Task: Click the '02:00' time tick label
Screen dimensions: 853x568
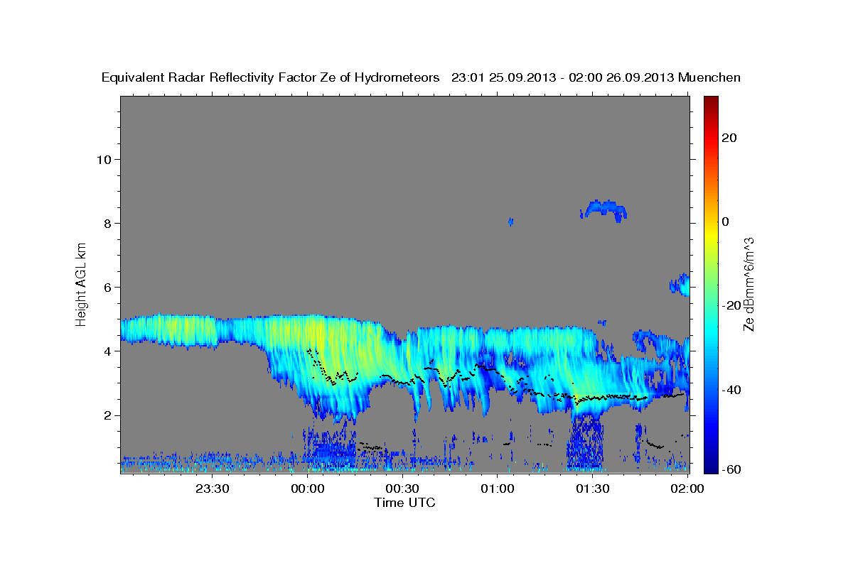Action: [x=687, y=488]
